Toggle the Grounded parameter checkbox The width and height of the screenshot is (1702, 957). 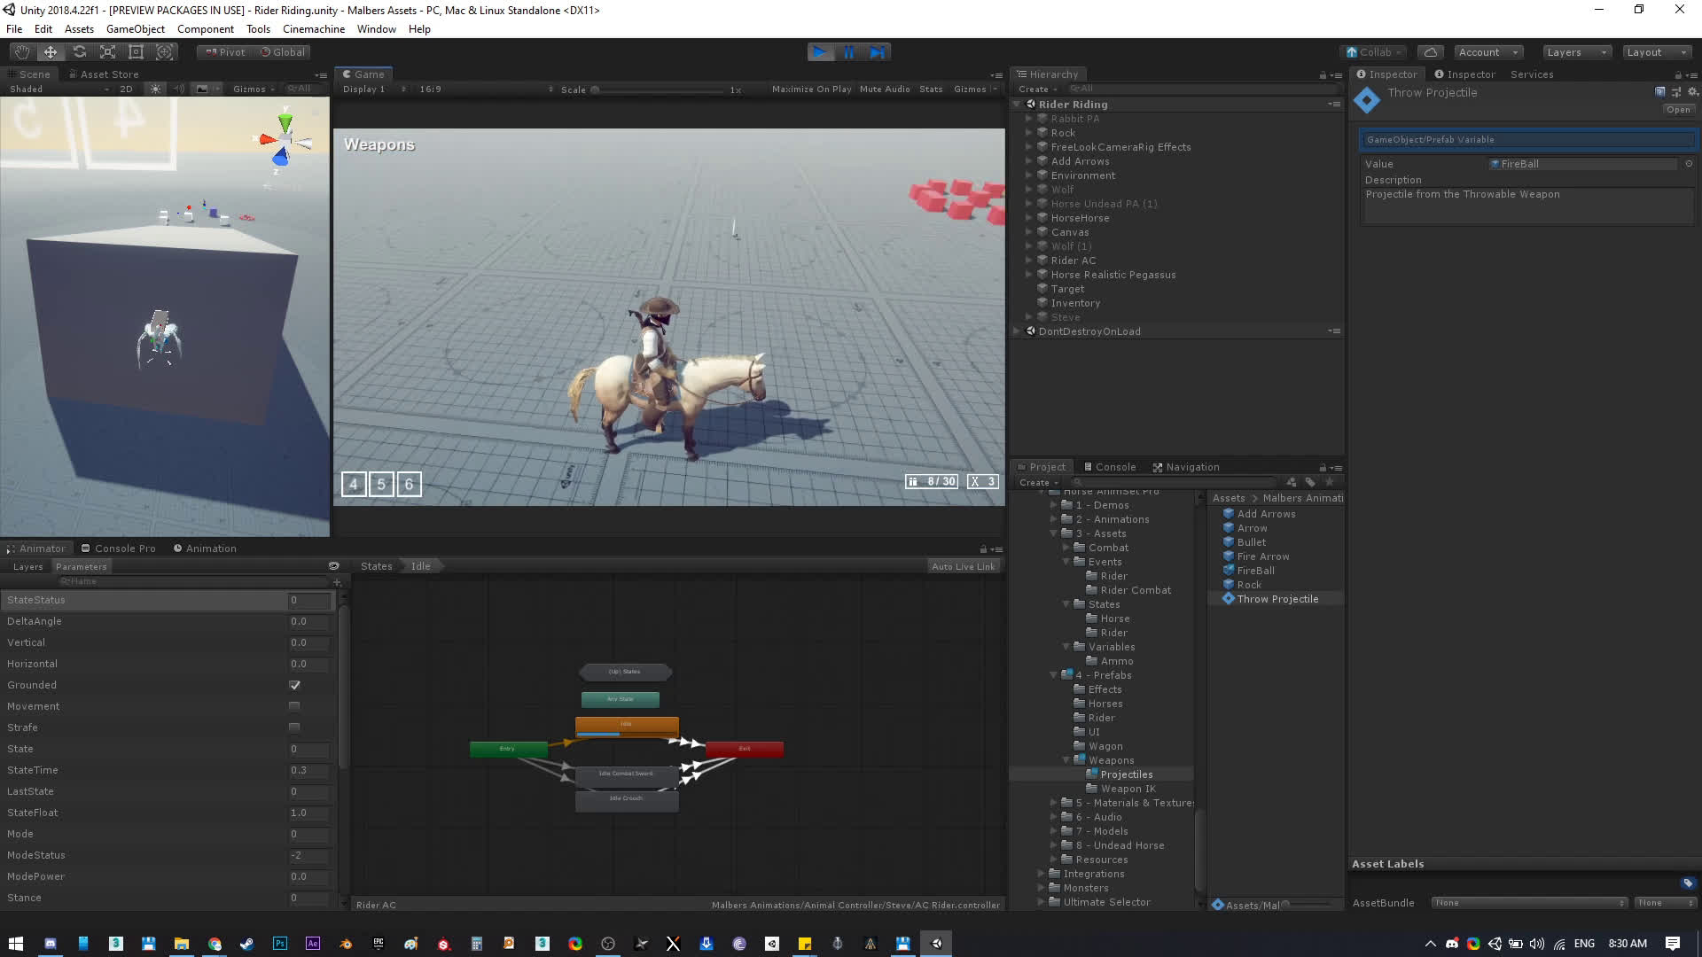click(x=294, y=685)
